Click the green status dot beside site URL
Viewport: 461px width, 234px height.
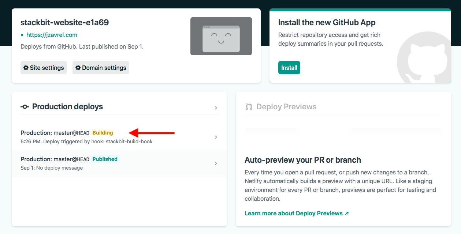tap(22, 35)
